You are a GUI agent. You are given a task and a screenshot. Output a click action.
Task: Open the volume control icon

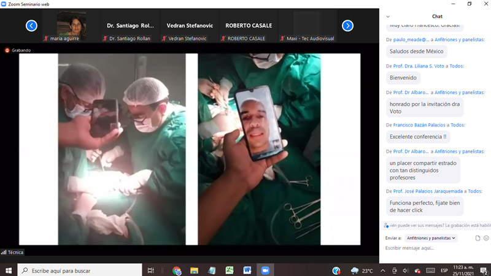pyautogui.click(x=406, y=270)
